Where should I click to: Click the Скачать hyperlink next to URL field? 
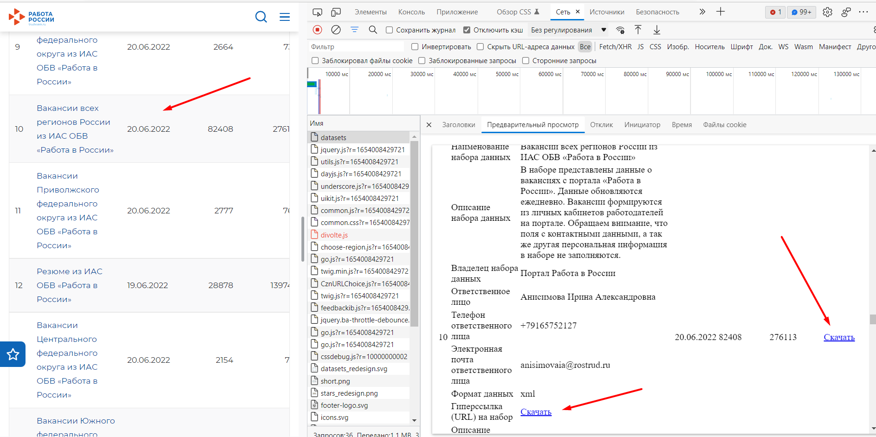pyautogui.click(x=536, y=412)
